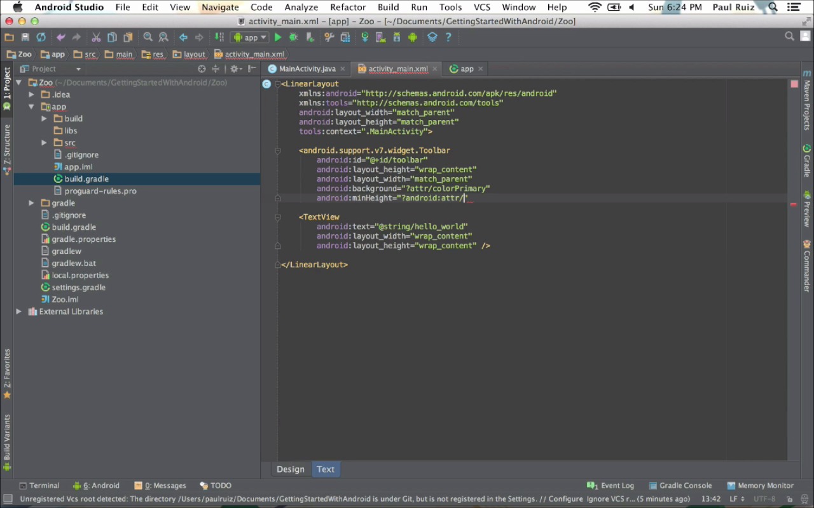The image size is (814, 508).
Task: Click the Synchronize refresh icon
Action: coord(41,37)
